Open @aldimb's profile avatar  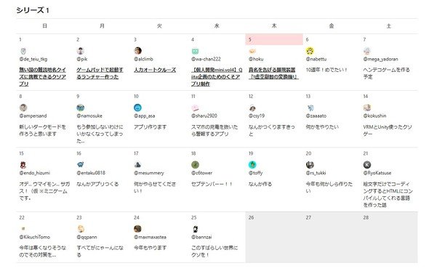pos(137,51)
